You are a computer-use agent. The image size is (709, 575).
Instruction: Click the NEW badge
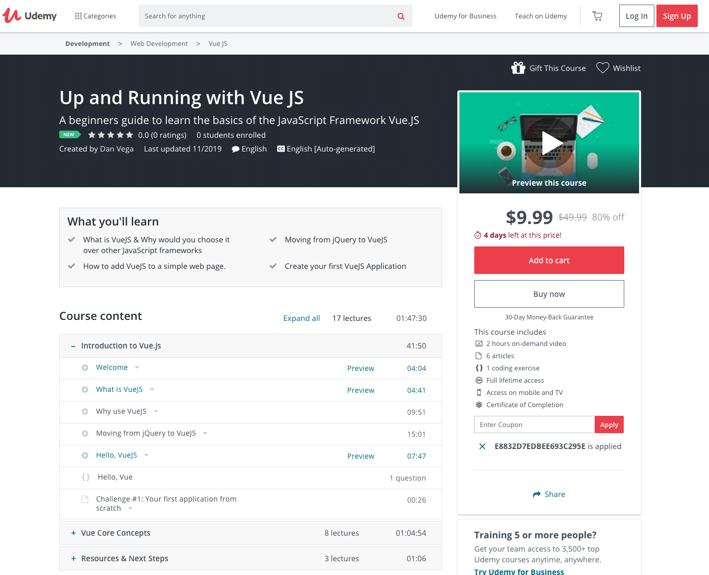pyautogui.click(x=69, y=135)
